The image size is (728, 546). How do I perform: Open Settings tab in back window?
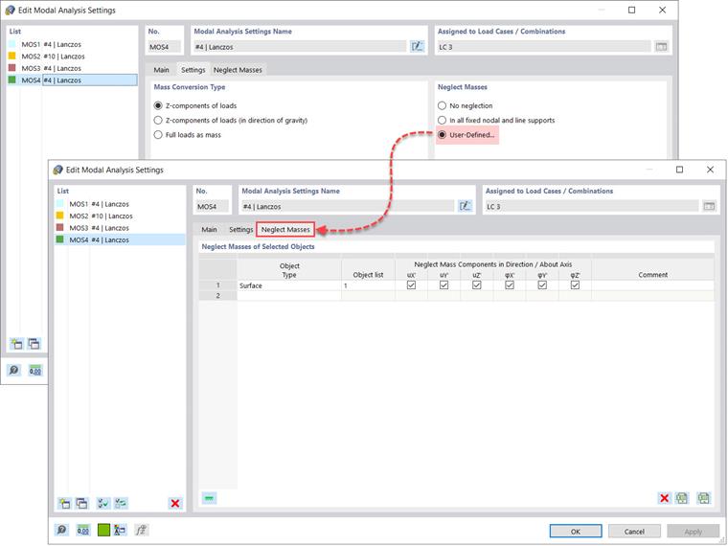(x=193, y=70)
